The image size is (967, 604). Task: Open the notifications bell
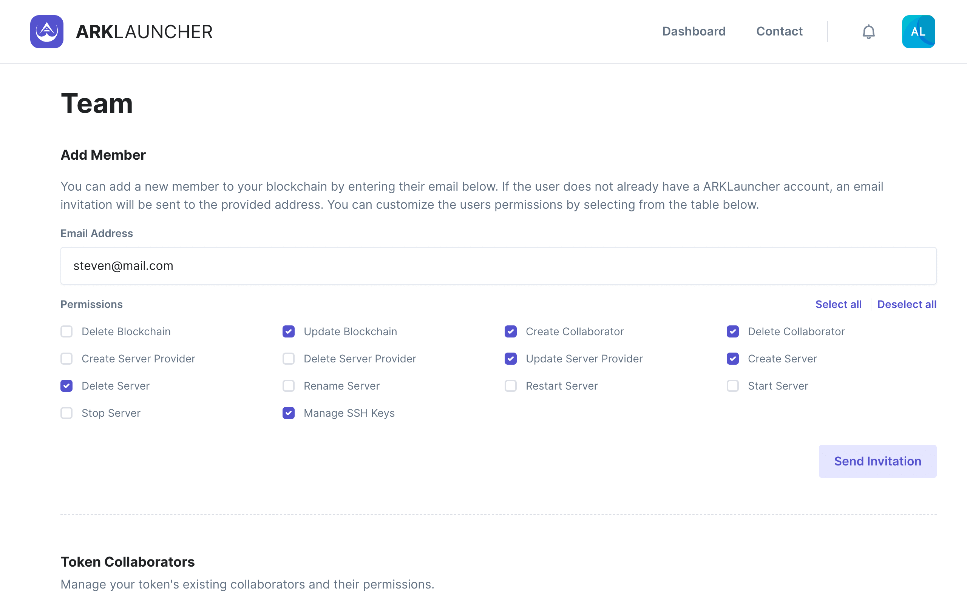[868, 32]
